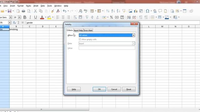200x112 pixels.
Task: Open the Data dropdown showing equal
Action: click(107, 44)
